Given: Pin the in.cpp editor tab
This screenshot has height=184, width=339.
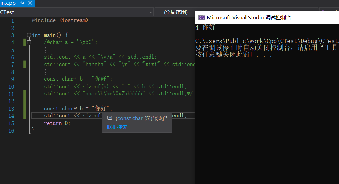Looking at the screenshot, I should (22, 3).
